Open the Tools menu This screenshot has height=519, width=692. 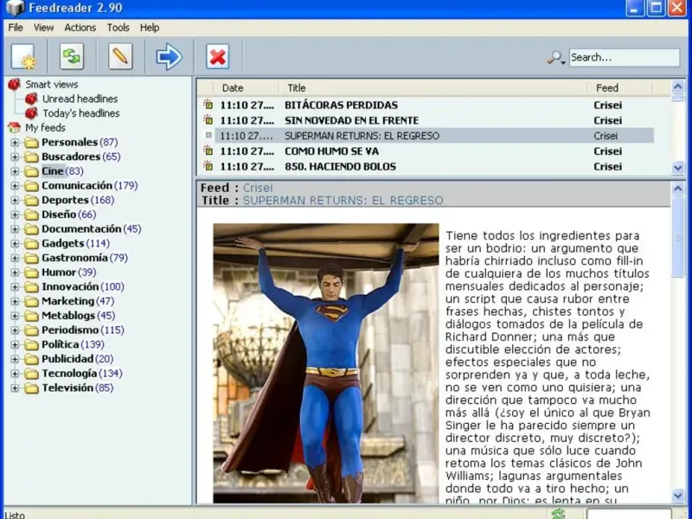tap(118, 28)
